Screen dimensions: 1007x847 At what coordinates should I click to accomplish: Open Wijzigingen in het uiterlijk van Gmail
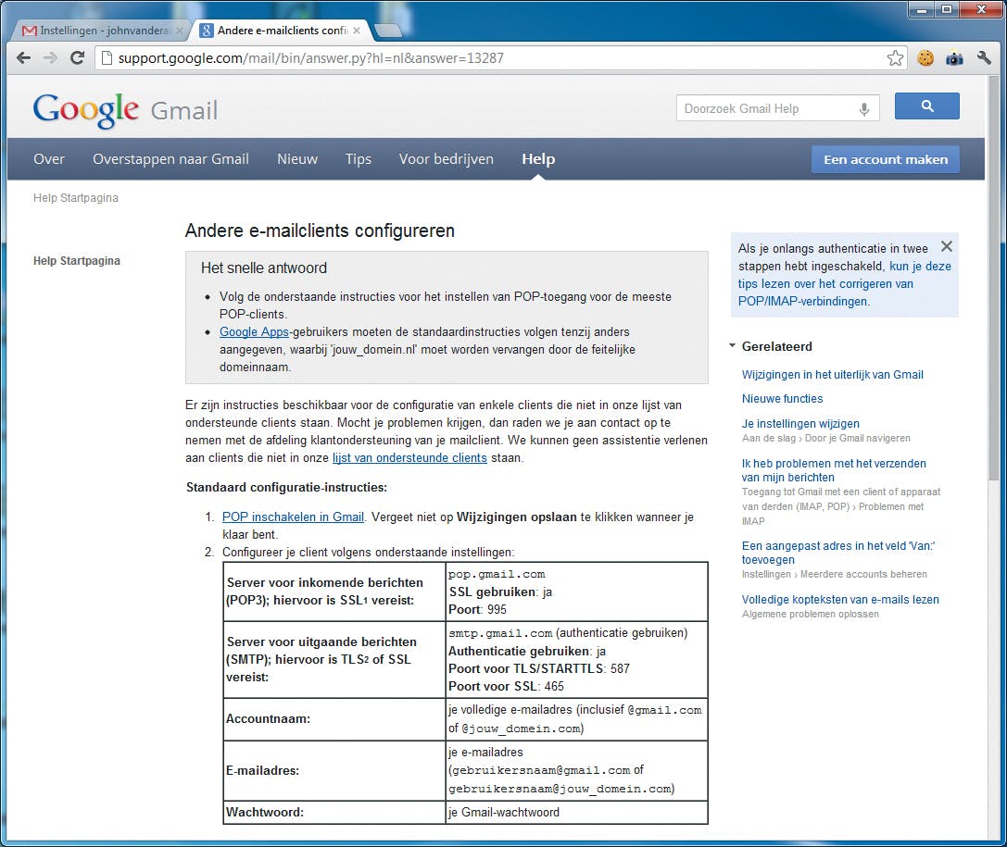832,375
